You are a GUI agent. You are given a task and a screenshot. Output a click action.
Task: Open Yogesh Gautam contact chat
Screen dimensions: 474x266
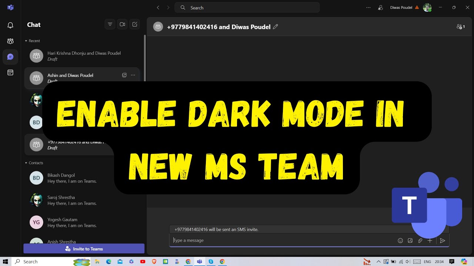(x=82, y=222)
